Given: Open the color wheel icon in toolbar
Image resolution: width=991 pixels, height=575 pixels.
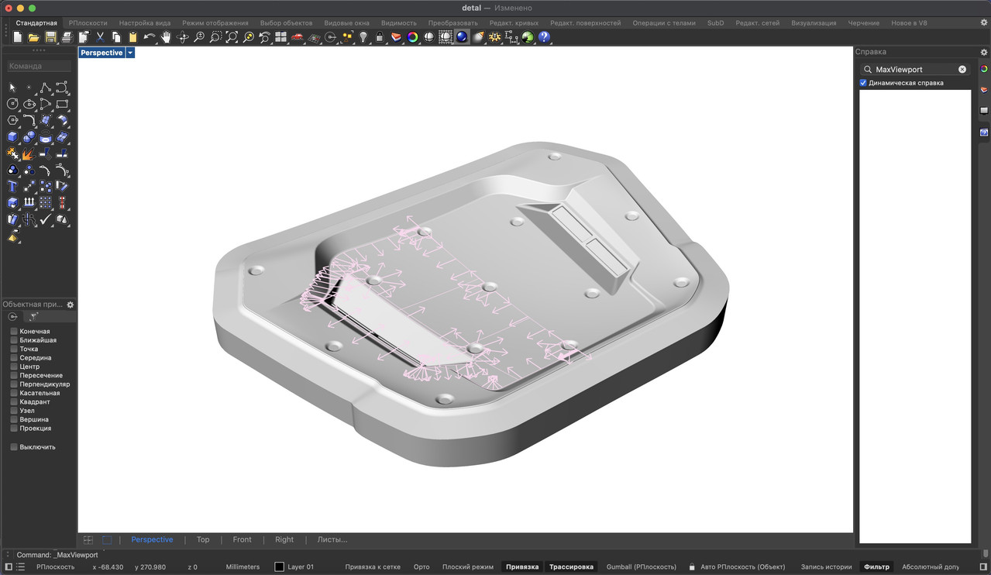Looking at the screenshot, I should [x=412, y=37].
